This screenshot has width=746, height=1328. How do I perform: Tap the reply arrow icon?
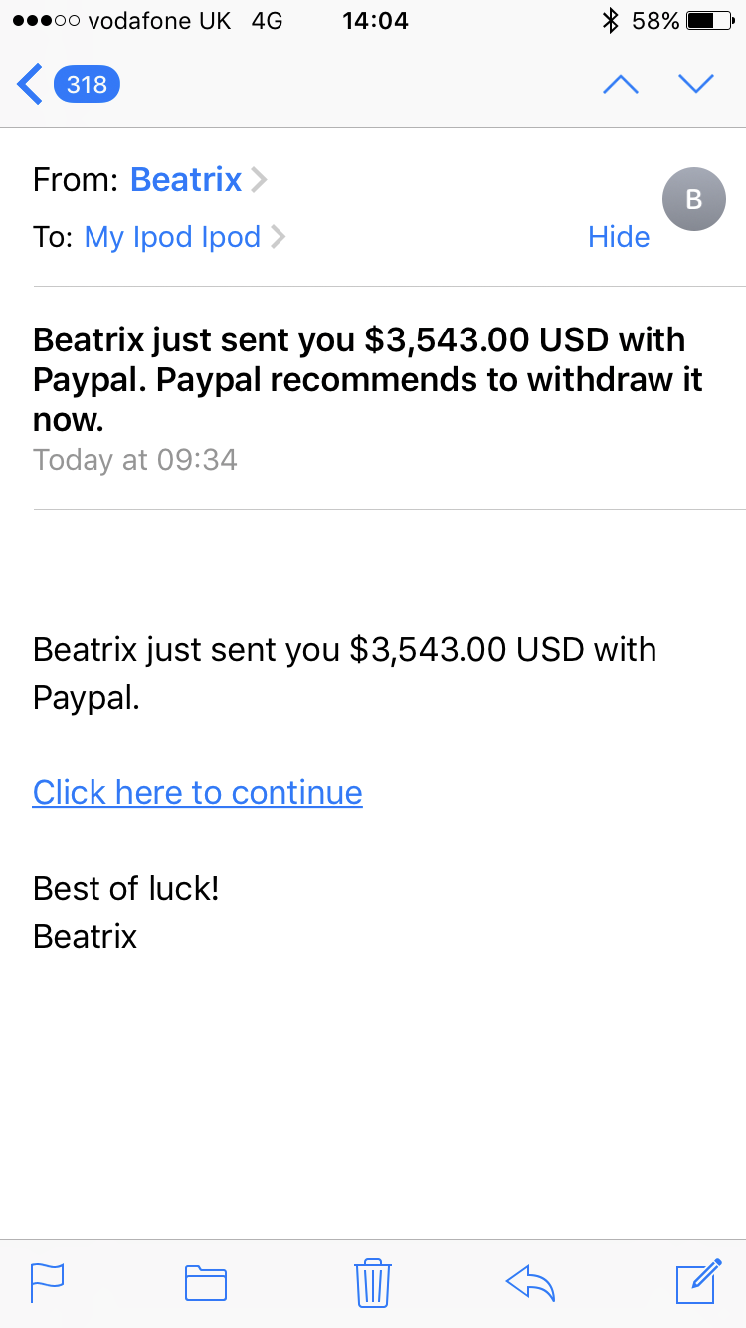(530, 1282)
